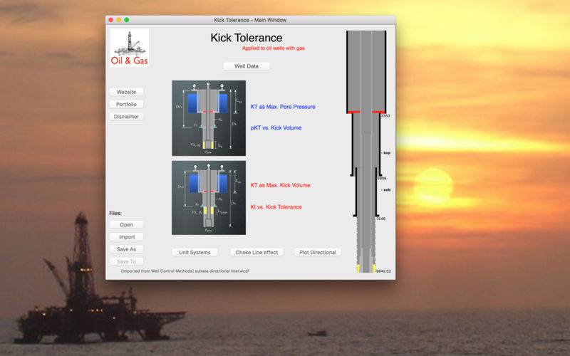The image size is (570, 356).
Task: Minimize the window with yellow button
Action: pos(119,20)
